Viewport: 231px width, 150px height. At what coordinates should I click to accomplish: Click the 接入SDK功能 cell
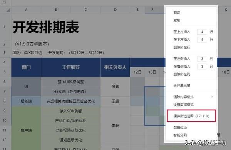tap(71, 111)
